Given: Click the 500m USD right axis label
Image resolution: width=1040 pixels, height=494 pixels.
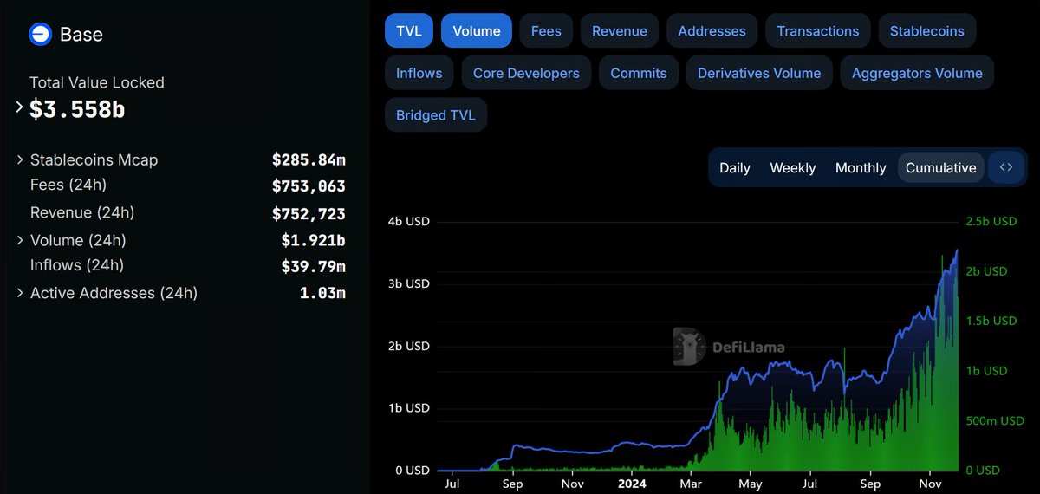Looking at the screenshot, I should 995,420.
